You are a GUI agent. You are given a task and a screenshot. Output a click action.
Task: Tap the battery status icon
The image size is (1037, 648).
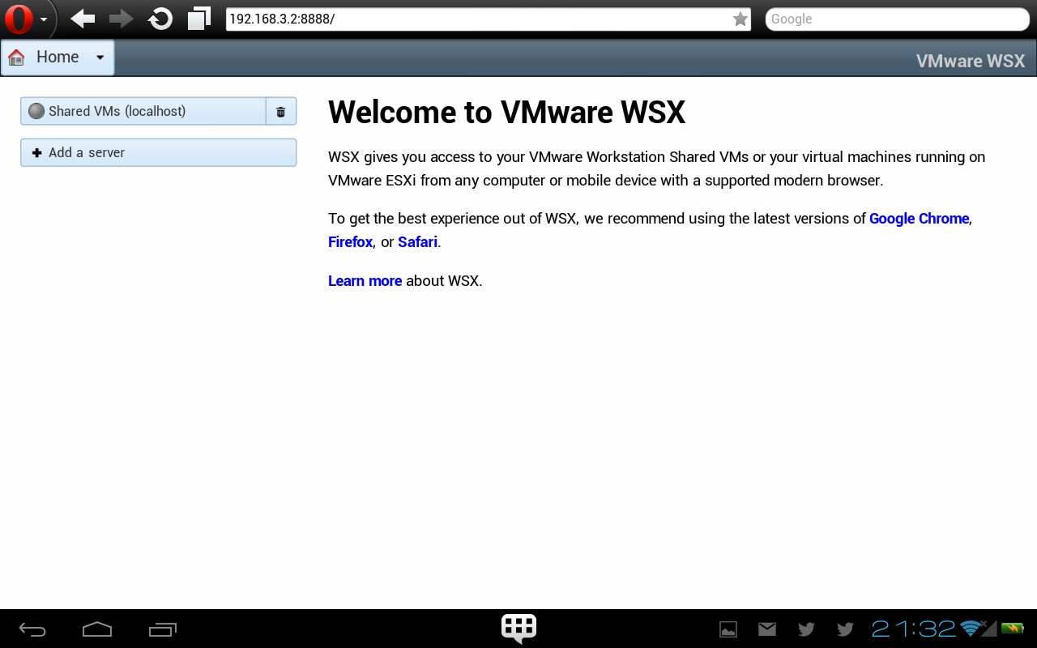(x=1013, y=628)
